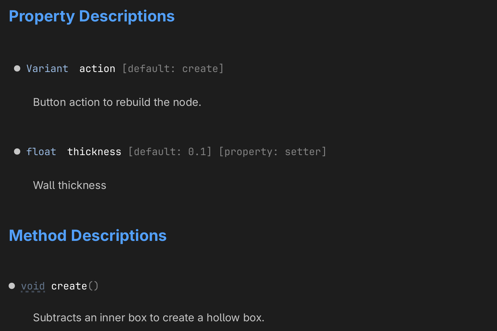The height and width of the screenshot is (331, 497).
Task: Click the bullet beside the action property
Action: point(17,69)
